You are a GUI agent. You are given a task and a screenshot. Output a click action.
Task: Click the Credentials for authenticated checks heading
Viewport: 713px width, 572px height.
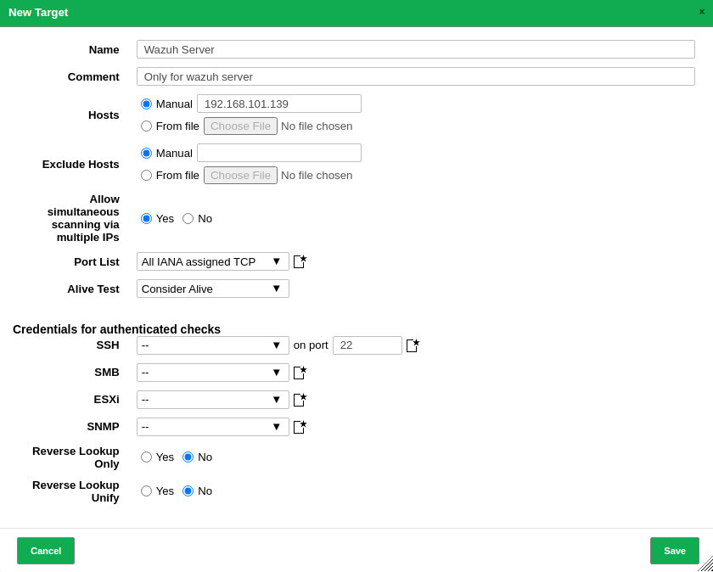point(116,329)
